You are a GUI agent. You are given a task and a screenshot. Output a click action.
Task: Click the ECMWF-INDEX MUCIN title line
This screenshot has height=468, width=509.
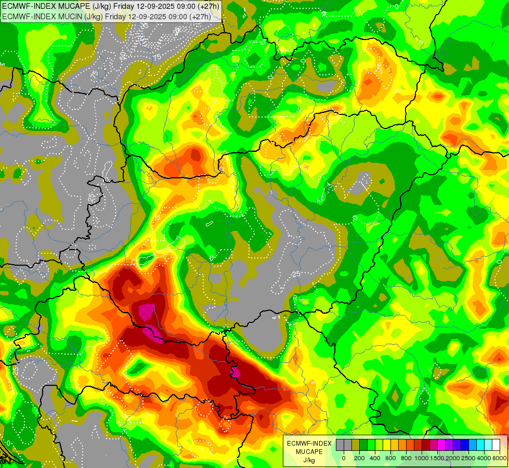[x=106, y=17]
